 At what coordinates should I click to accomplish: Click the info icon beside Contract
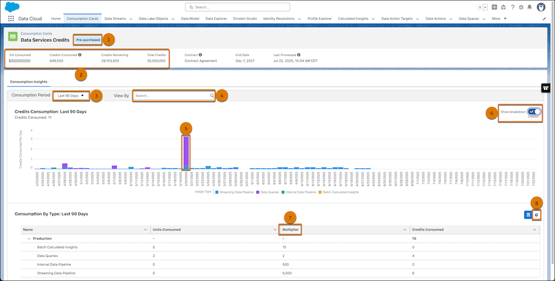click(x=200, y=55)
